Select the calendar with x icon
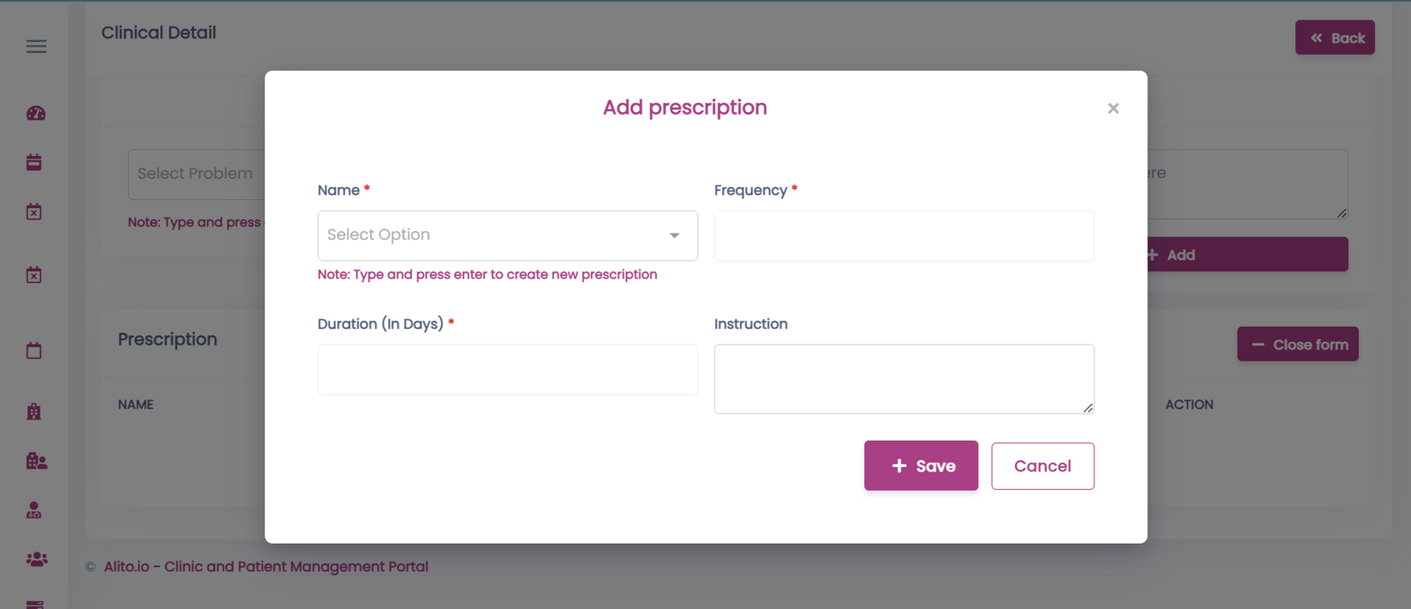The image size is (1411, 609). point(34,212)
